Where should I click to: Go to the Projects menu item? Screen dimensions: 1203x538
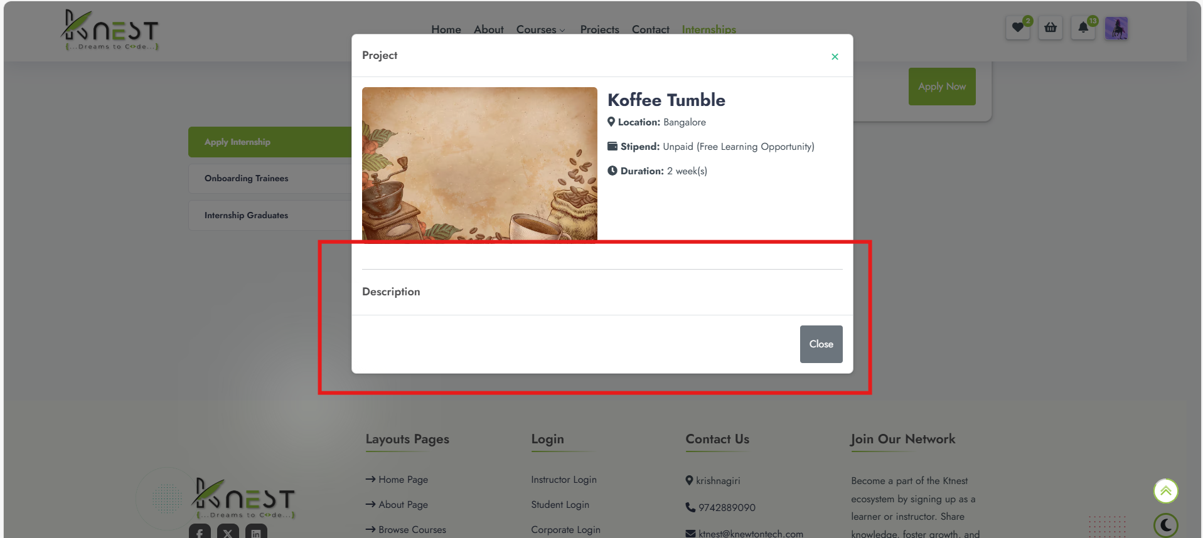599,29
